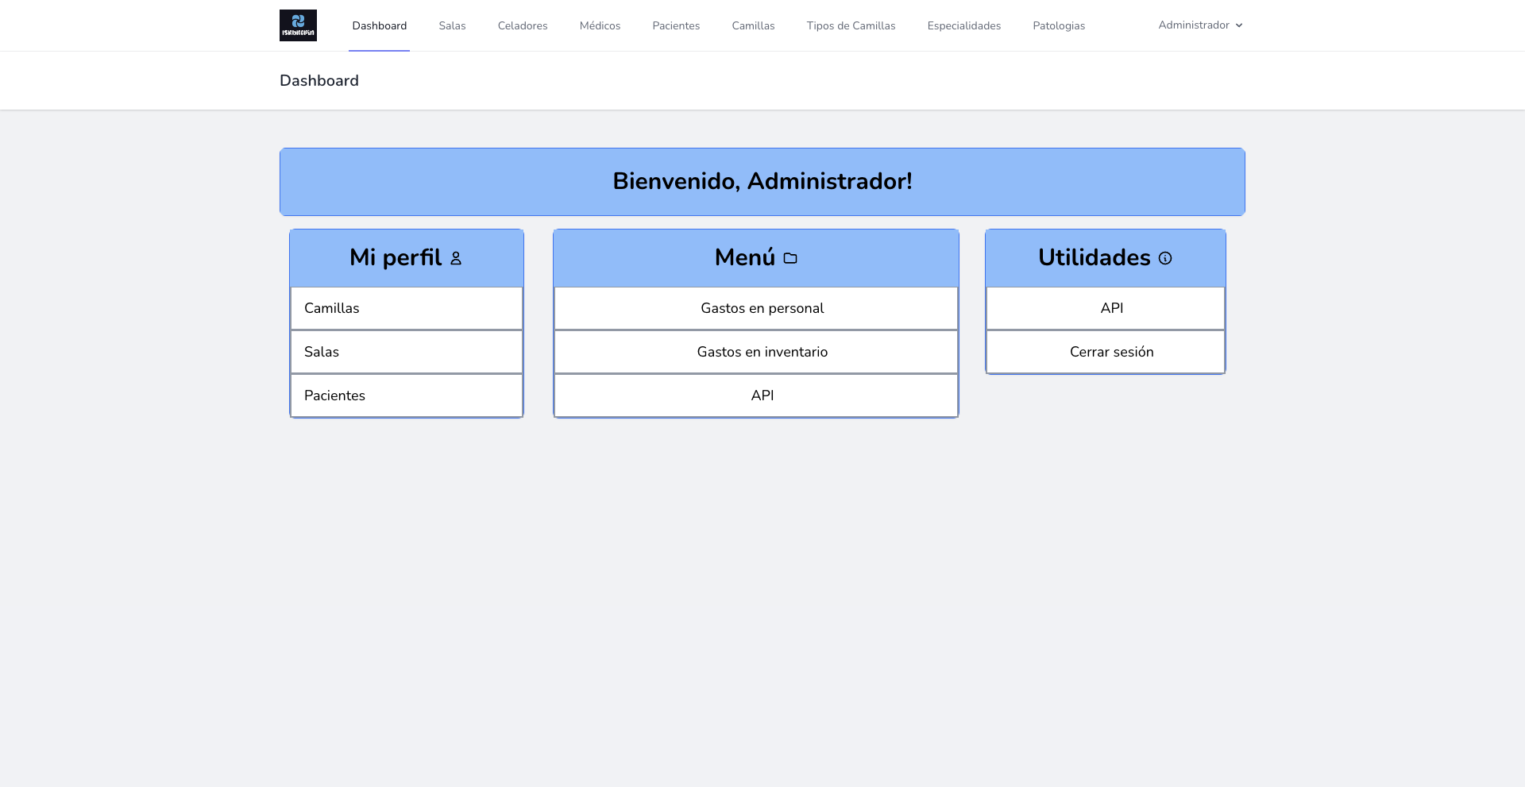Click the folder icon beside Menú
Viewport: 1525px width, 787px height.
pyautogui.click(x=790, y=258)
